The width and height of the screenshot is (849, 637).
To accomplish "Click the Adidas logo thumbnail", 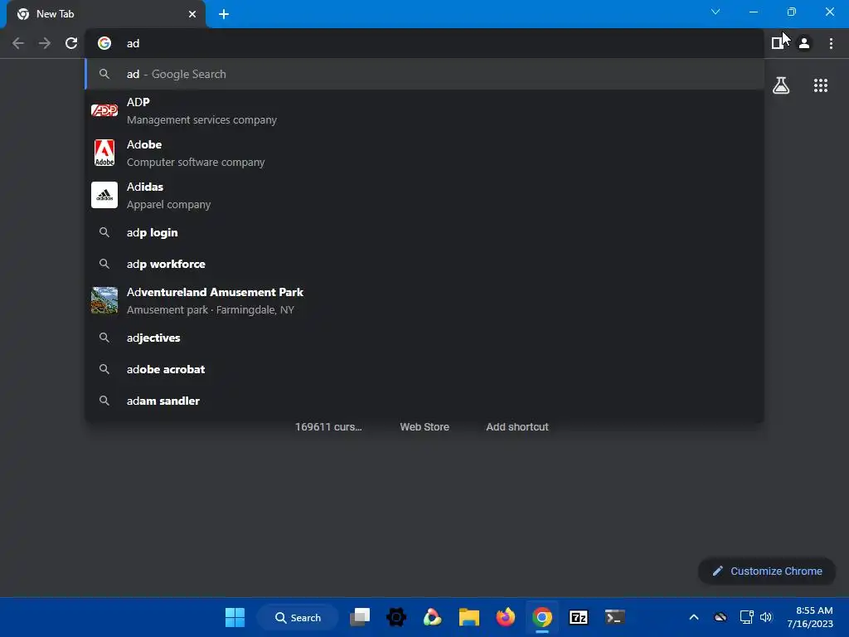I will [x=104, y=195].
